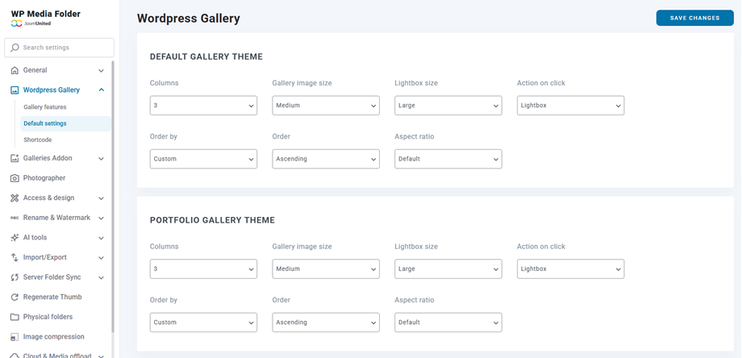Click the Regenerate Thumb refresh icon

15,298
